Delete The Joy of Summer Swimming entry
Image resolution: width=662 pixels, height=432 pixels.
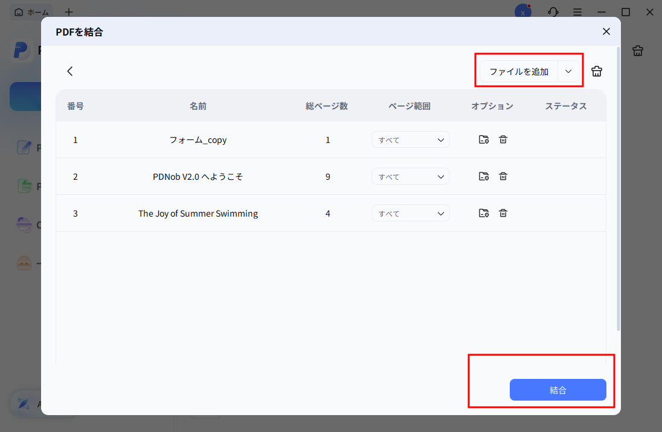503,213
